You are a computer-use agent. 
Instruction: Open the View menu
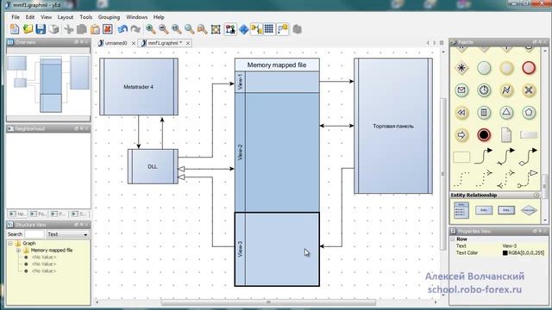pyautogui.click(x=46, y=17)
